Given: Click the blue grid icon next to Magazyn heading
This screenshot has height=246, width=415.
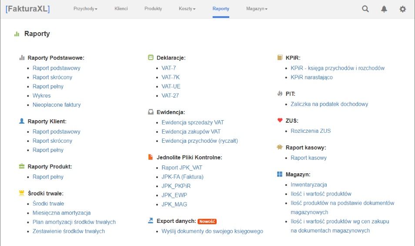Looking at the screenshot, I should [x=280, y=174].
